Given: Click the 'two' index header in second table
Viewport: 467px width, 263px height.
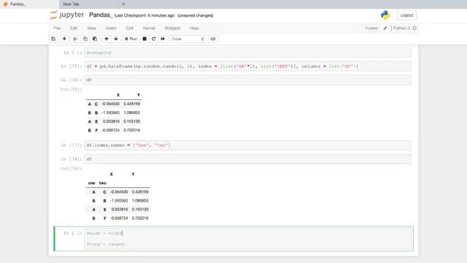Looking at the screenshot, I should (x=102, y=183).
